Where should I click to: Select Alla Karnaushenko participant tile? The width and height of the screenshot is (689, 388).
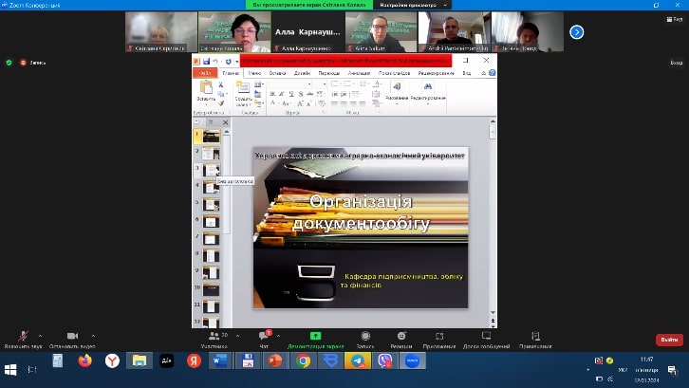[x=307, y=32]
